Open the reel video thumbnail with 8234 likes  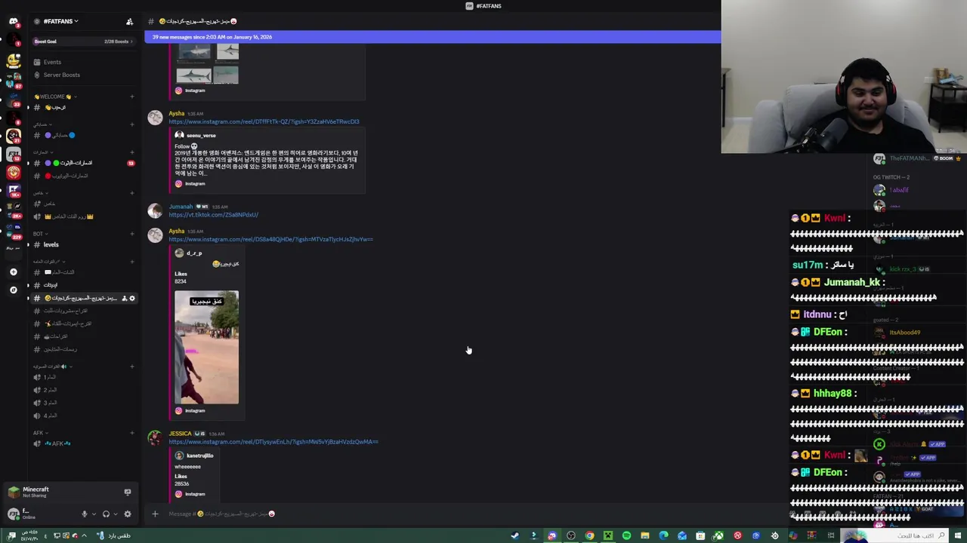click(x=206, y=347)
